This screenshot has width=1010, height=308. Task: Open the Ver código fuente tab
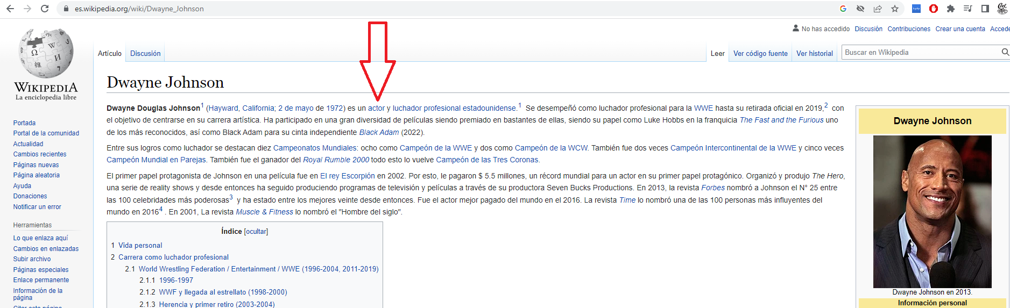tap(760, 54)
